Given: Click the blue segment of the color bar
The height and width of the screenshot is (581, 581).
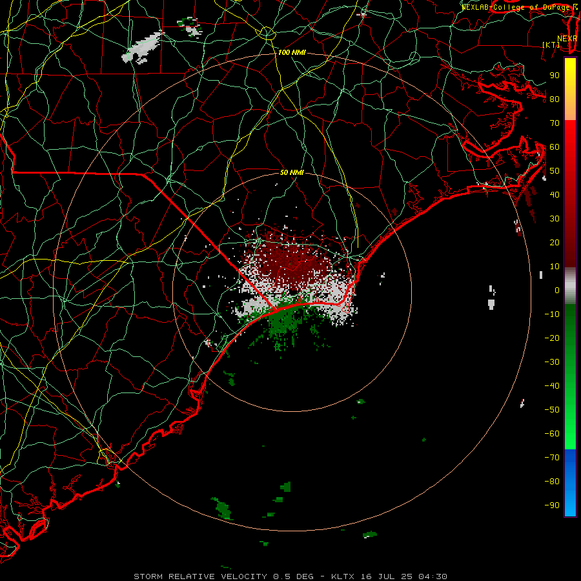Looking at the screenshot, I should pyautogui.click(x=570, y=483).
